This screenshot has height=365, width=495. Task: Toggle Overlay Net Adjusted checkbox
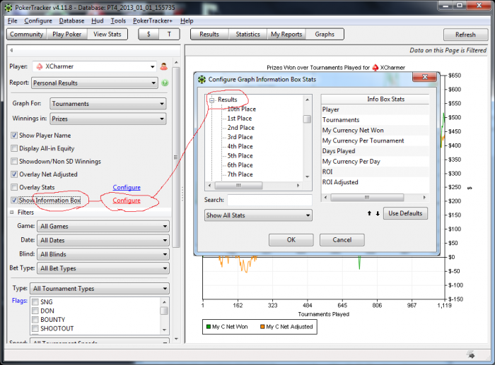[x=14, y=174]
